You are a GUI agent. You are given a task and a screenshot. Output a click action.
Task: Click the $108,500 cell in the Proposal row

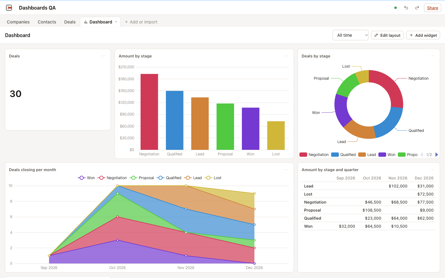372,210
